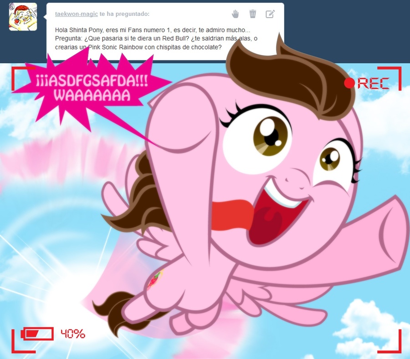The image size is (410, 359).
Task: Click the strawberry cutie mark
Action: [154, 280]
